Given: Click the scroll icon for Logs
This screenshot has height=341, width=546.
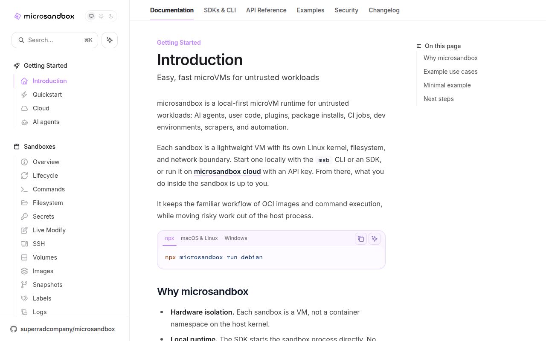Looking at the screenshot, I should coord(24,312).
